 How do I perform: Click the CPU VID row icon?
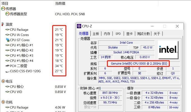(x=8, y=92)
